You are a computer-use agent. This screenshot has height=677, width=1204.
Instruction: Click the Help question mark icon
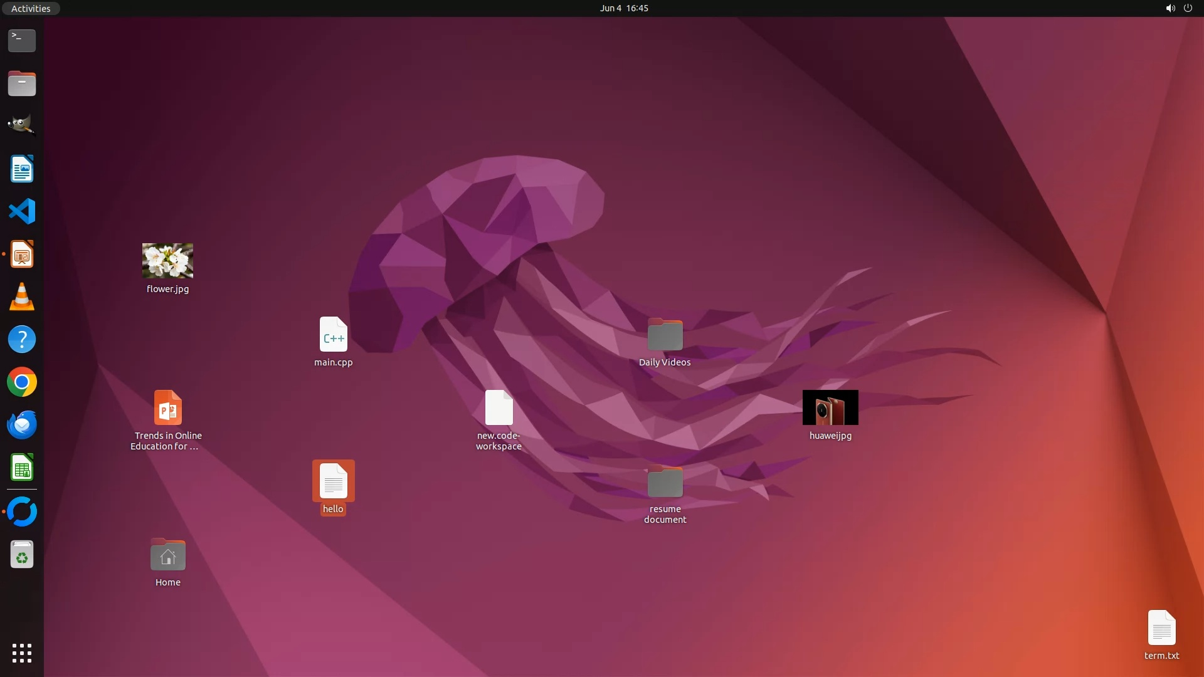tap(22, 340)
